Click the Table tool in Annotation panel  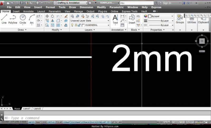coord(122,25)
